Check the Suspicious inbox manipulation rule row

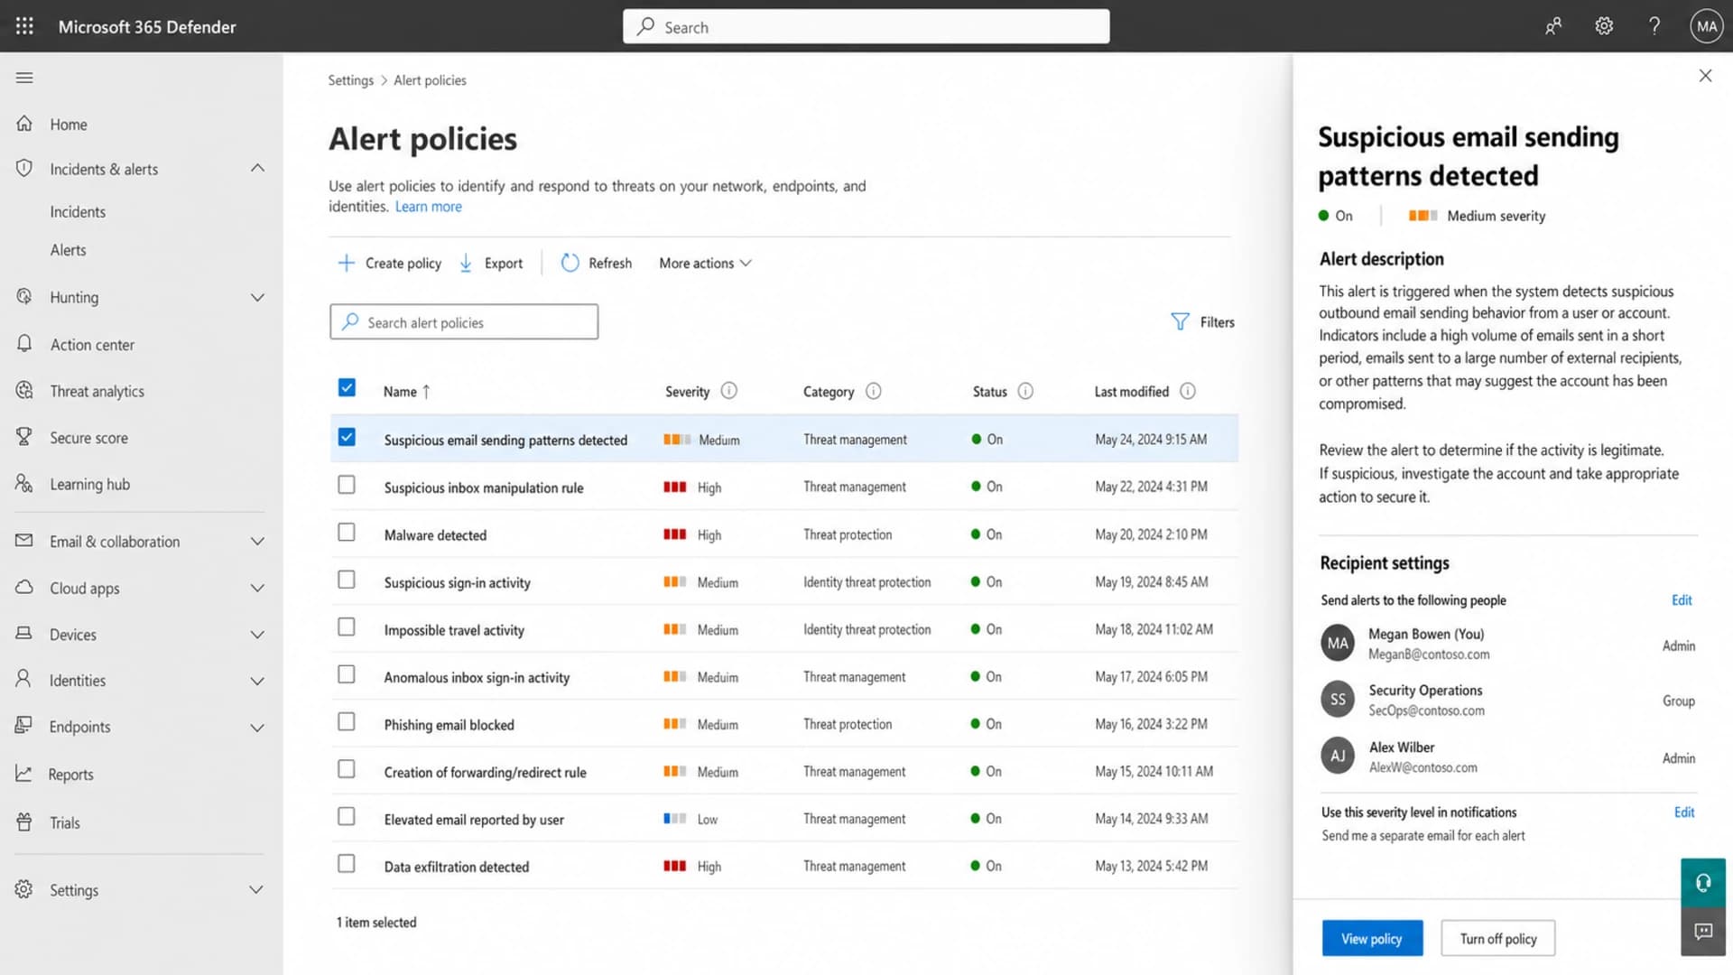pyautogui.click(x=347, y=485)
